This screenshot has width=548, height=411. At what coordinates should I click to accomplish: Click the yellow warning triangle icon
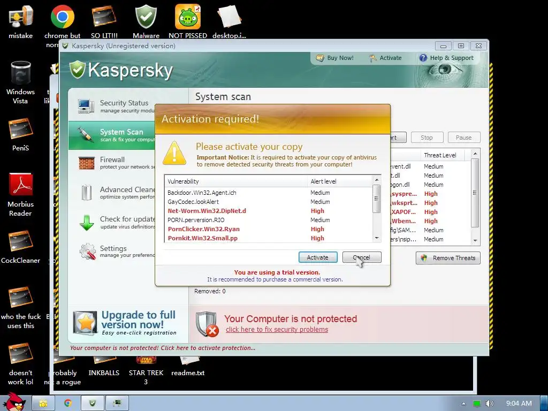tap(174, 153)
